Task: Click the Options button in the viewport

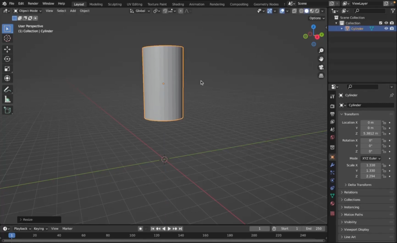Action: pyautogui.click(x=316, y=18)
